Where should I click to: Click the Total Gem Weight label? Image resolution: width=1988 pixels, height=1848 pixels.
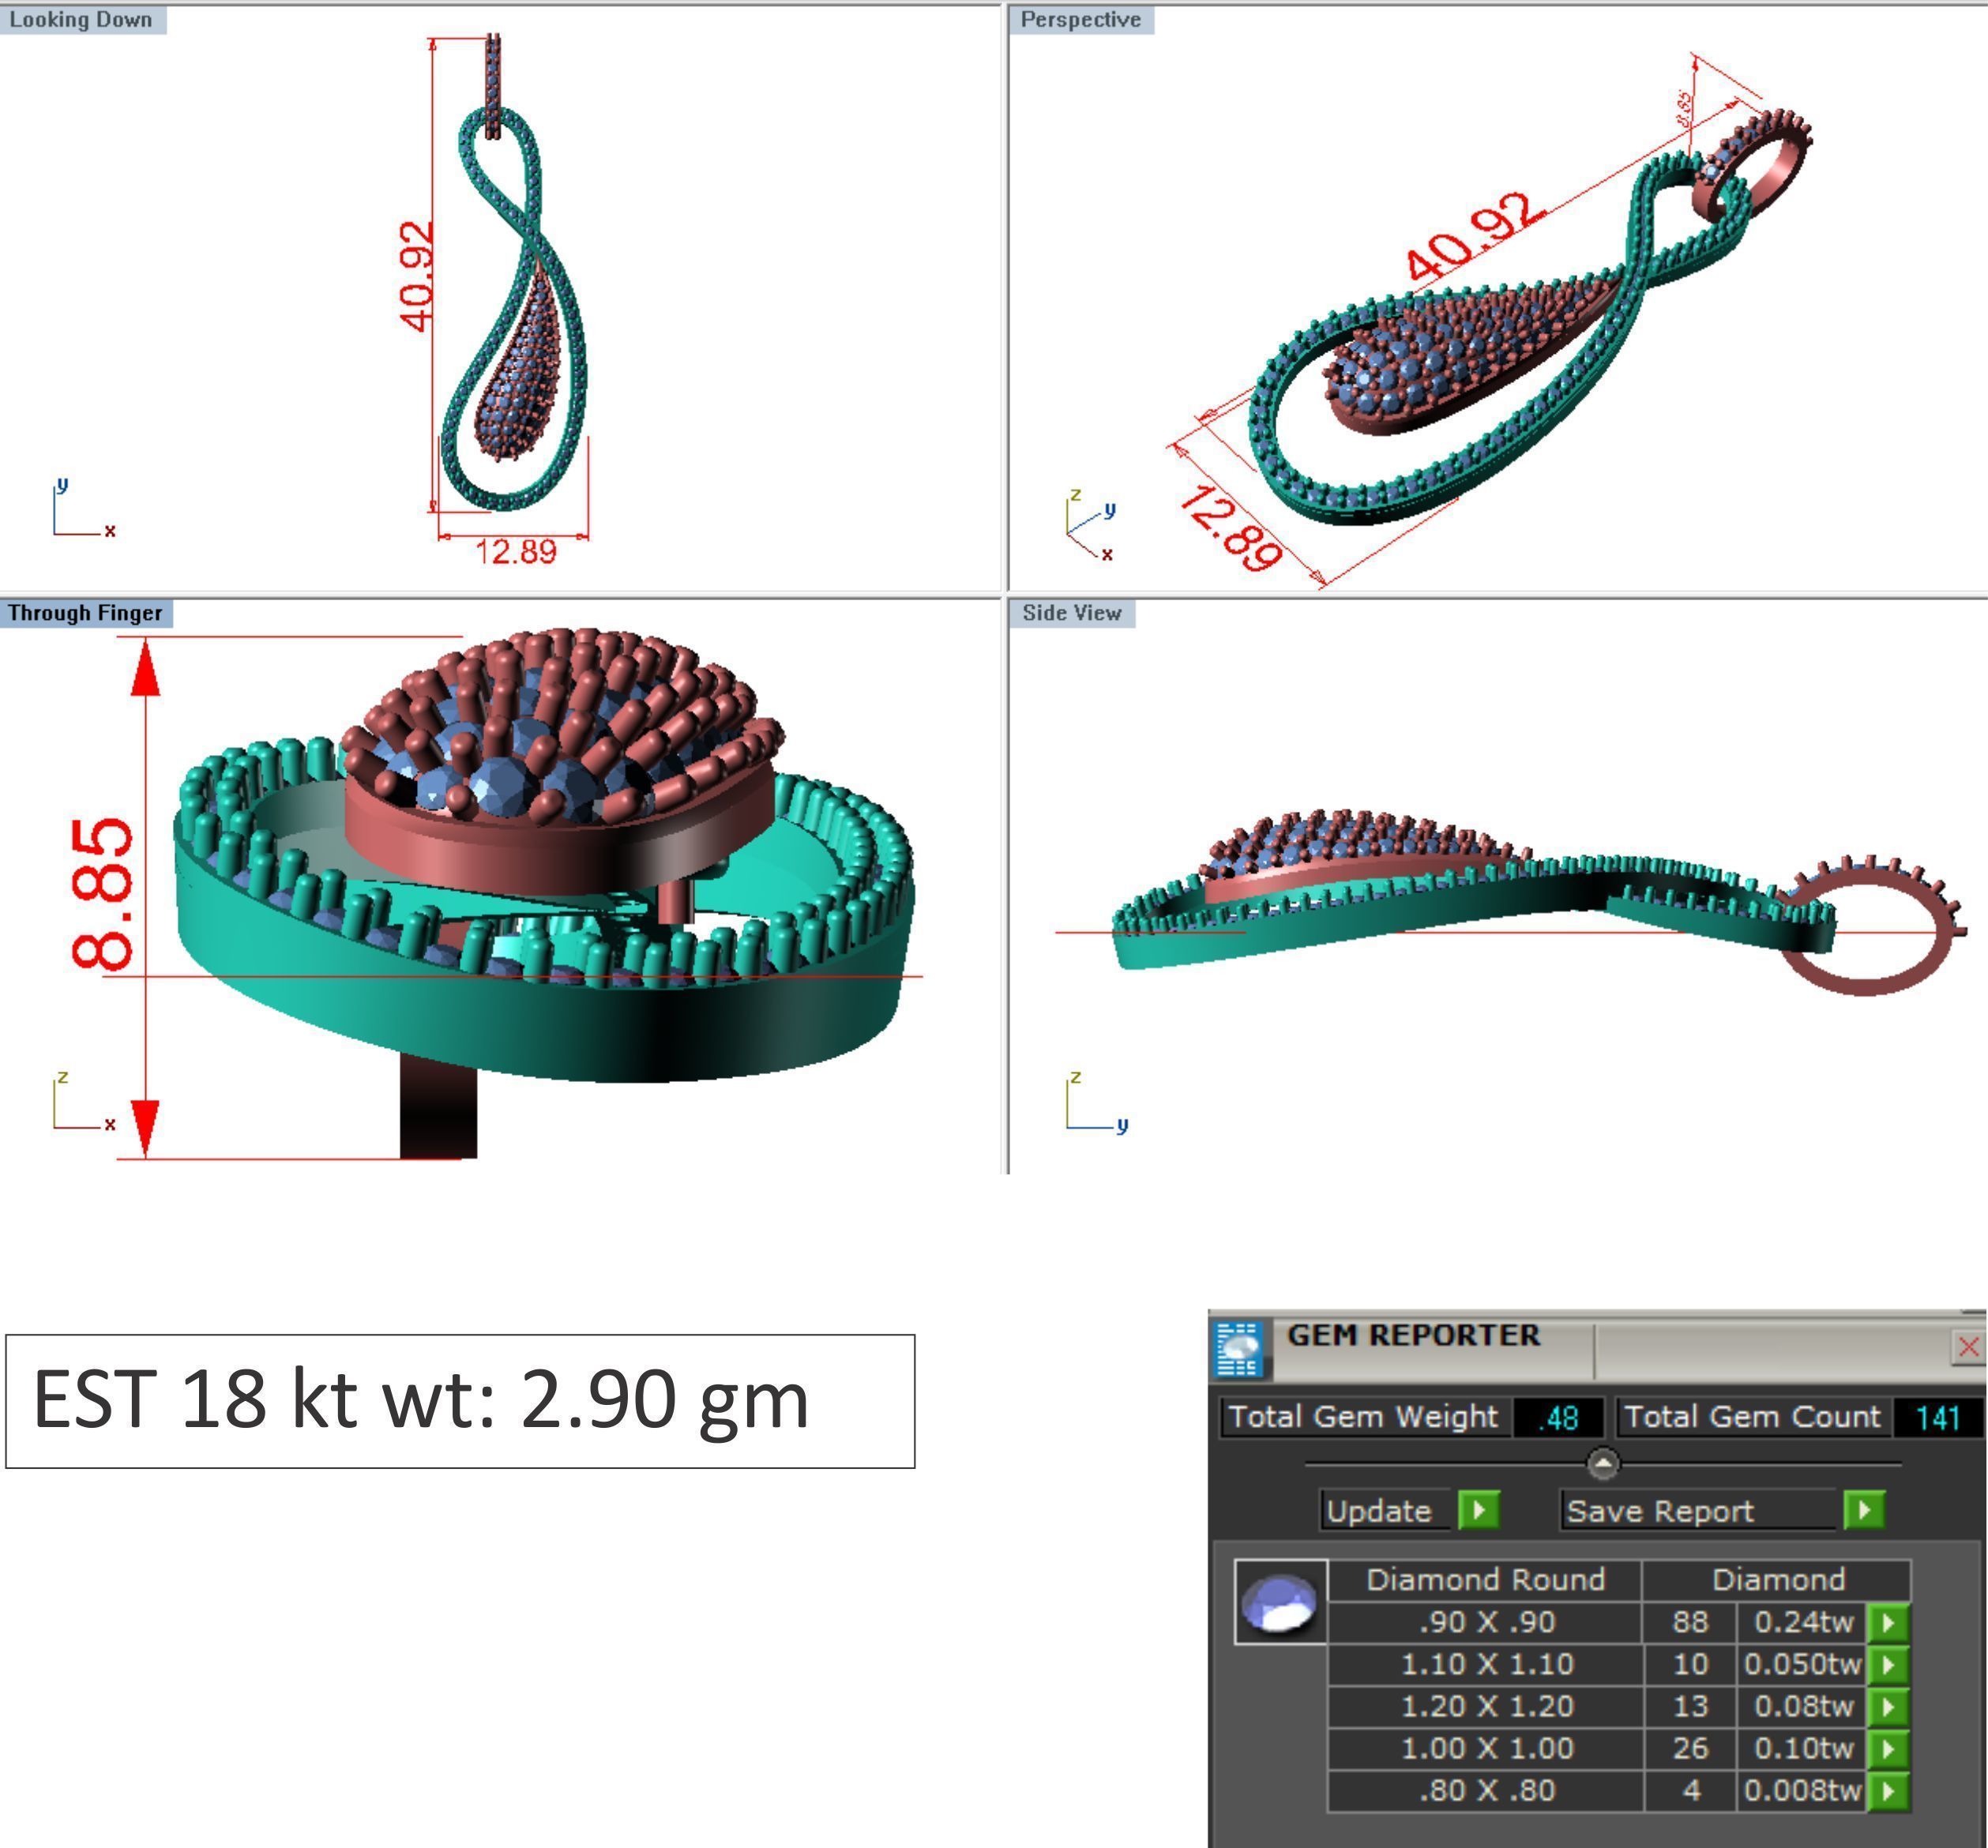(x=1363, y=1417)
